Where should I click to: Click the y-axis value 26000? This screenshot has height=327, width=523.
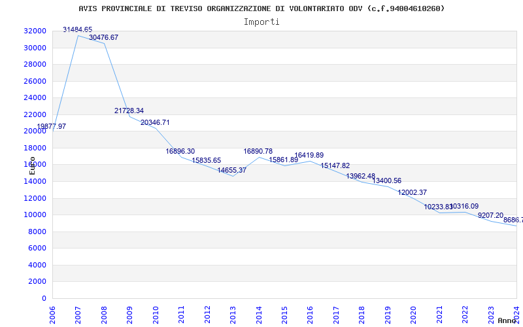35,81
